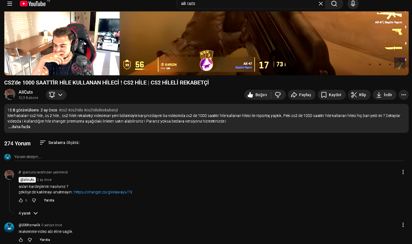Open the xhanger.co giveaways link

103,192
